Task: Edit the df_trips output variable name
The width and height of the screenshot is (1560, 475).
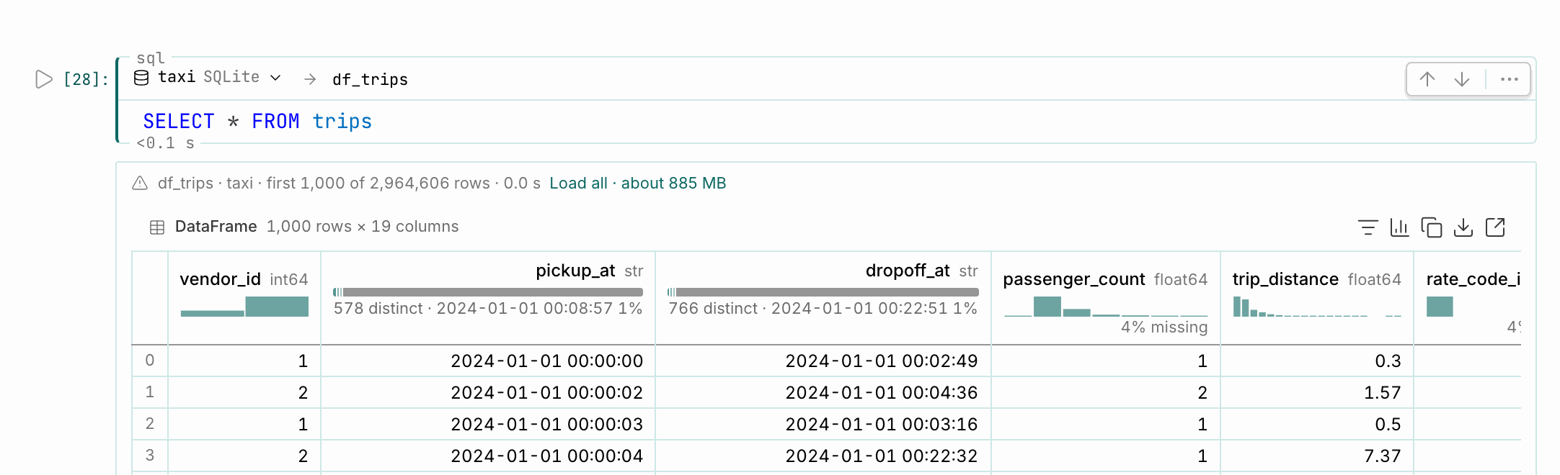Action: pos(370,79)
